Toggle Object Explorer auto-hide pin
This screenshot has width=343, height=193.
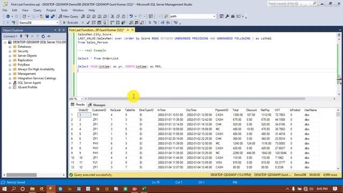59,30
